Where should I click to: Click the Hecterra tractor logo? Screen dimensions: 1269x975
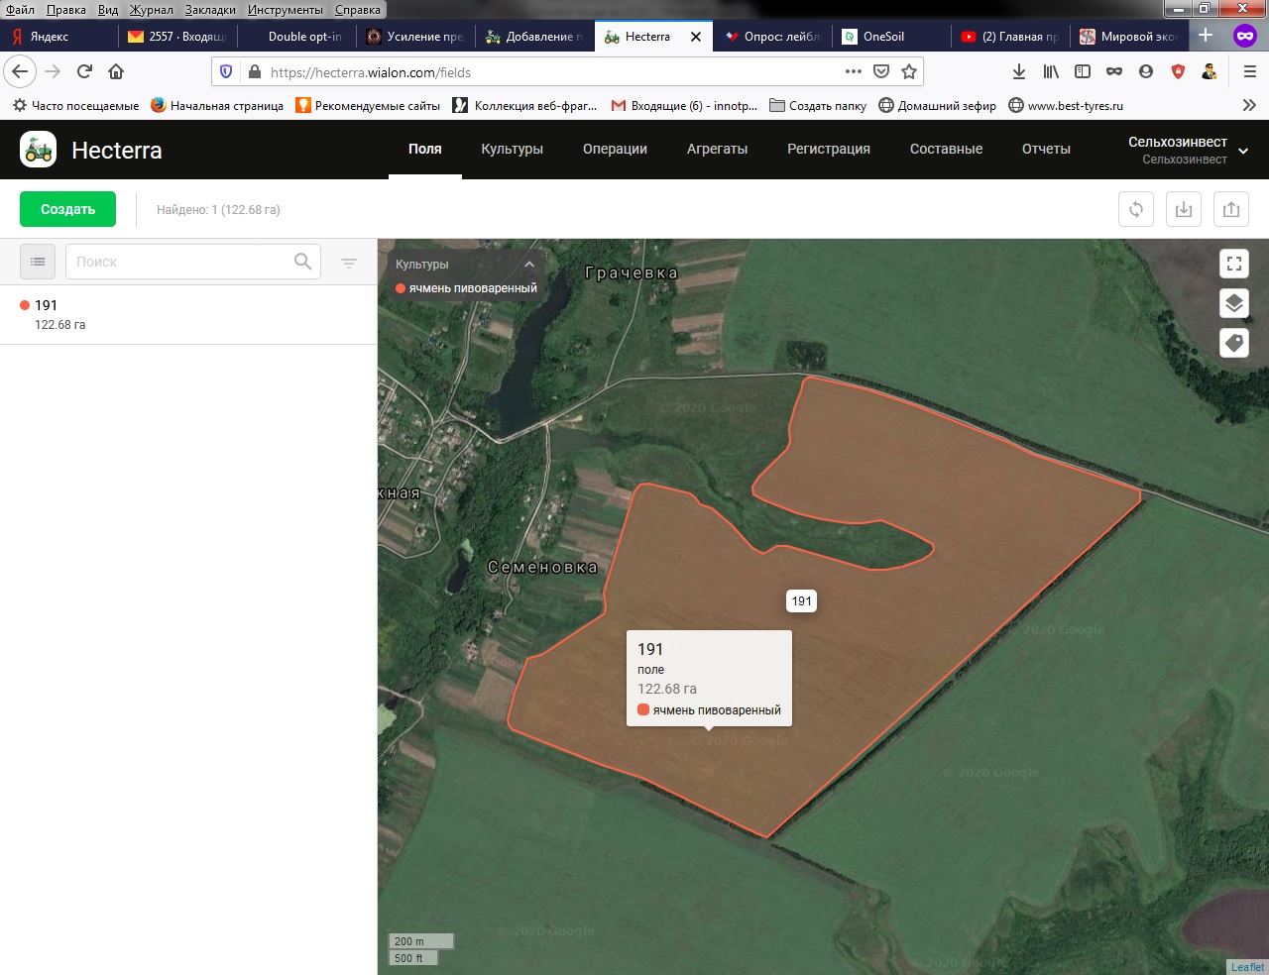pos(39,150)
